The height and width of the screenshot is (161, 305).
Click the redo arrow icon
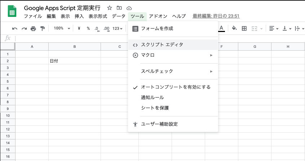click(24, 28)
